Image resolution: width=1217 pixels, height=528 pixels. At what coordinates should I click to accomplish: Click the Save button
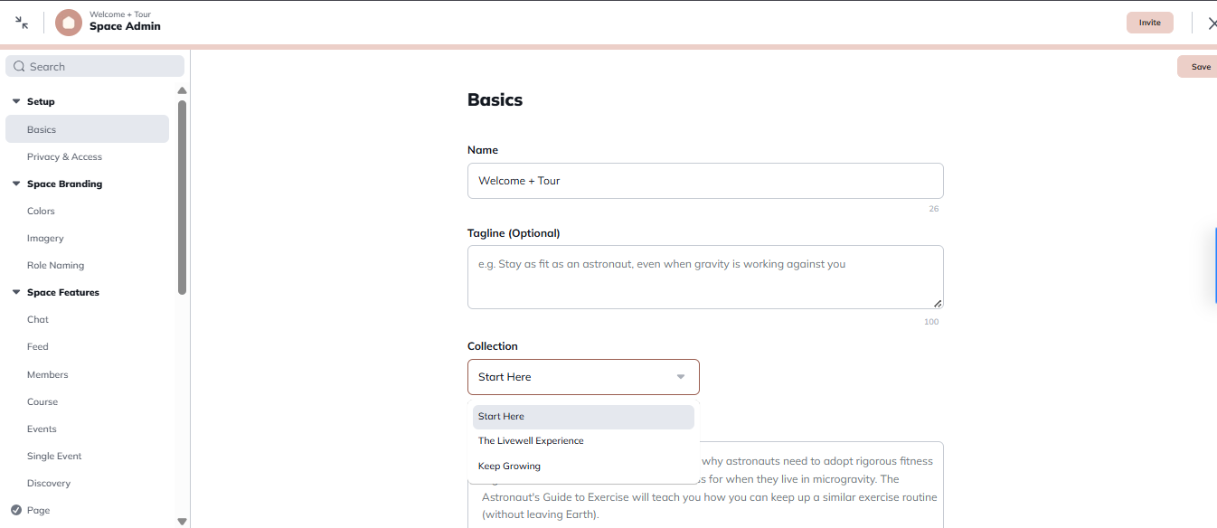[1199, 66]
